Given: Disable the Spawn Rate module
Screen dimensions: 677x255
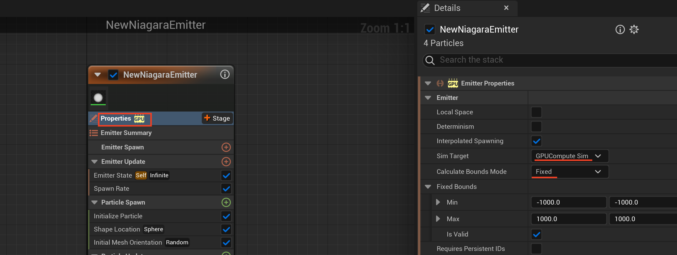Looking at the screenshot, I should click(x=226, y=189).
